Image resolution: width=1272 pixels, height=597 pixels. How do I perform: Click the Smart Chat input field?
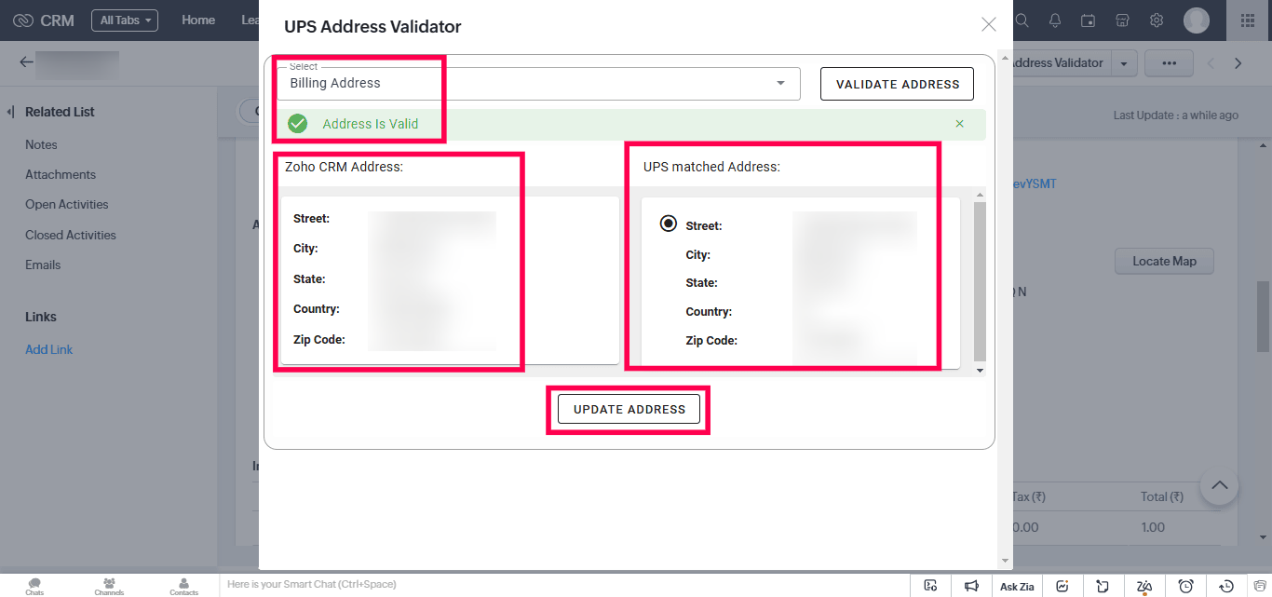(563, 585)
